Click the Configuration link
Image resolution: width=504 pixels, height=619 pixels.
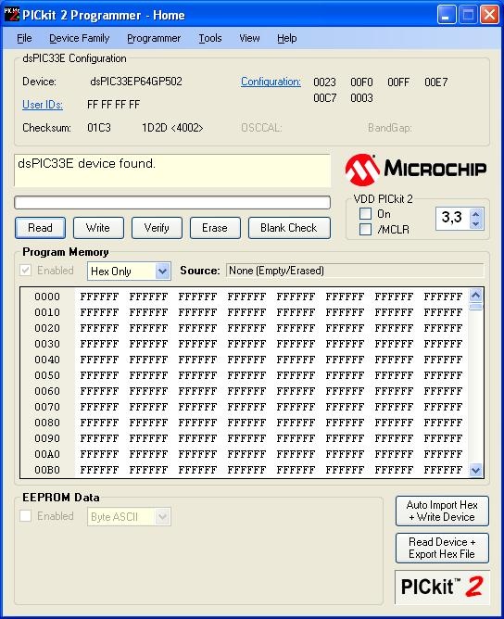click(271, 82)
